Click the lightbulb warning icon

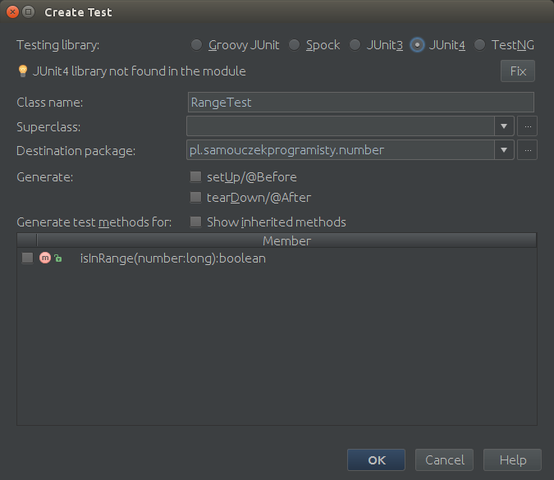[23, 71]
